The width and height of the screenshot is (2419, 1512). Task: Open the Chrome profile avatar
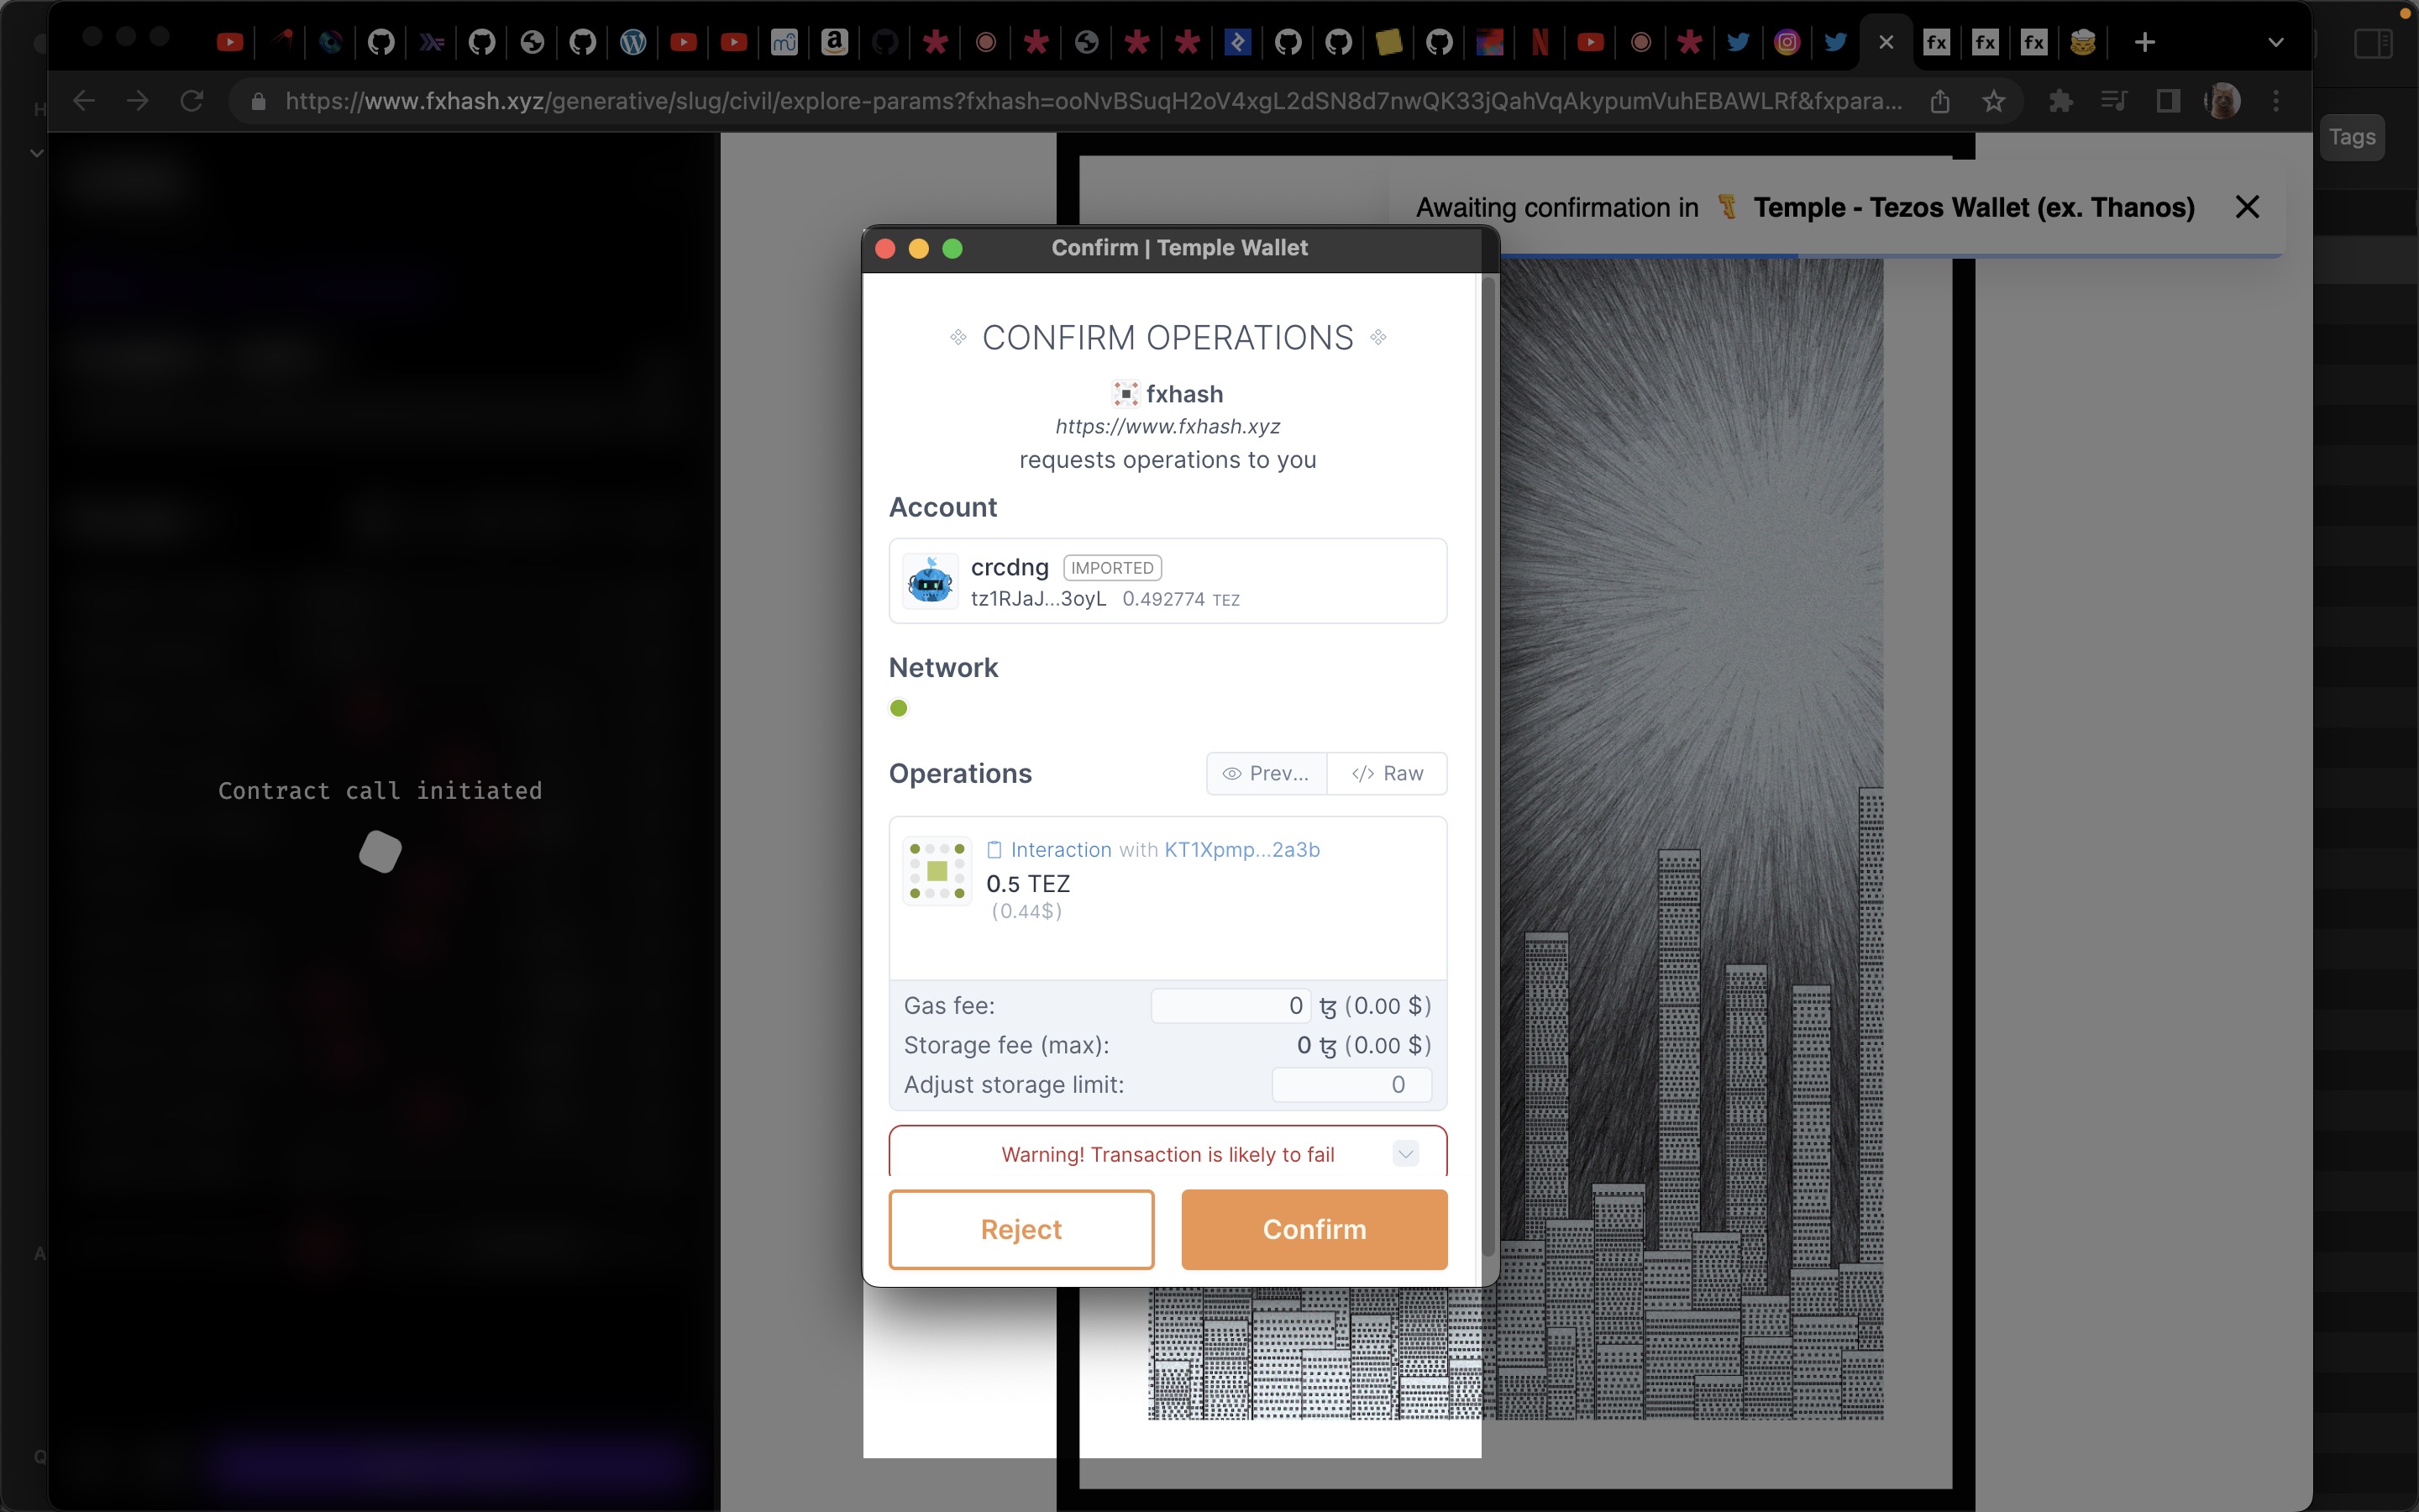2222,101
